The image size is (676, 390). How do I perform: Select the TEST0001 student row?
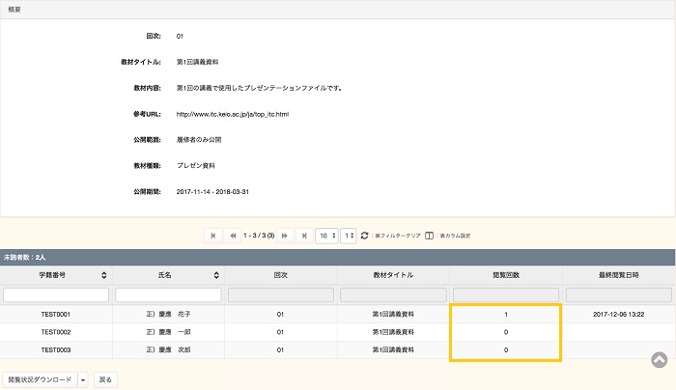pyautogui.click(x=56, y=315)
